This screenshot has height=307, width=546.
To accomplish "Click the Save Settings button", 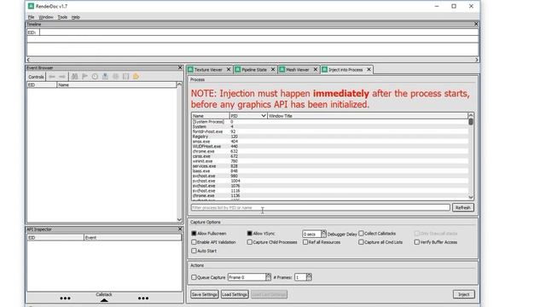I will (205, 294).
